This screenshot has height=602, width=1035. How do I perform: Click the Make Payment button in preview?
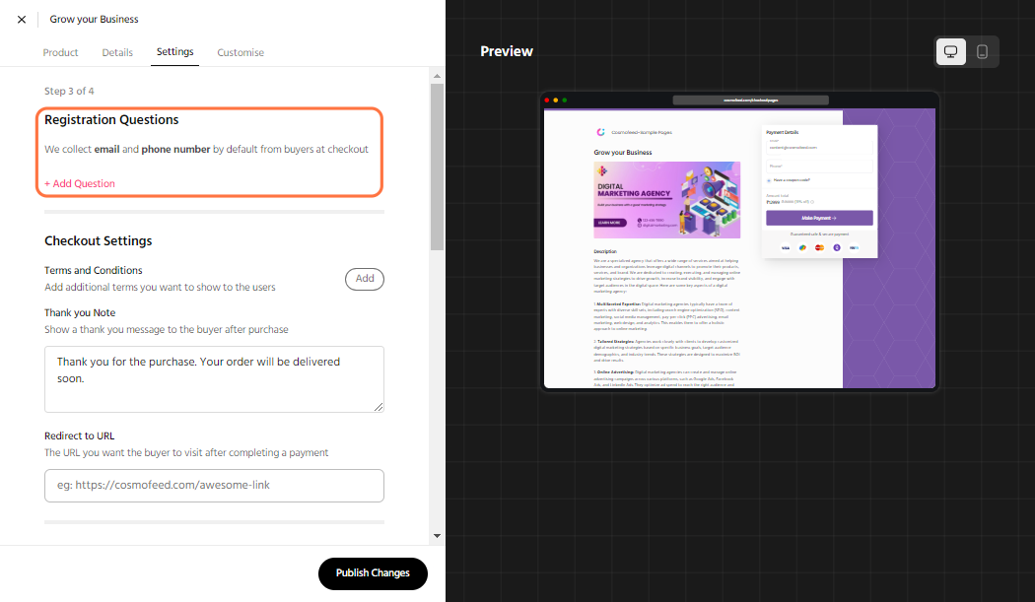(x=819, y=218)
